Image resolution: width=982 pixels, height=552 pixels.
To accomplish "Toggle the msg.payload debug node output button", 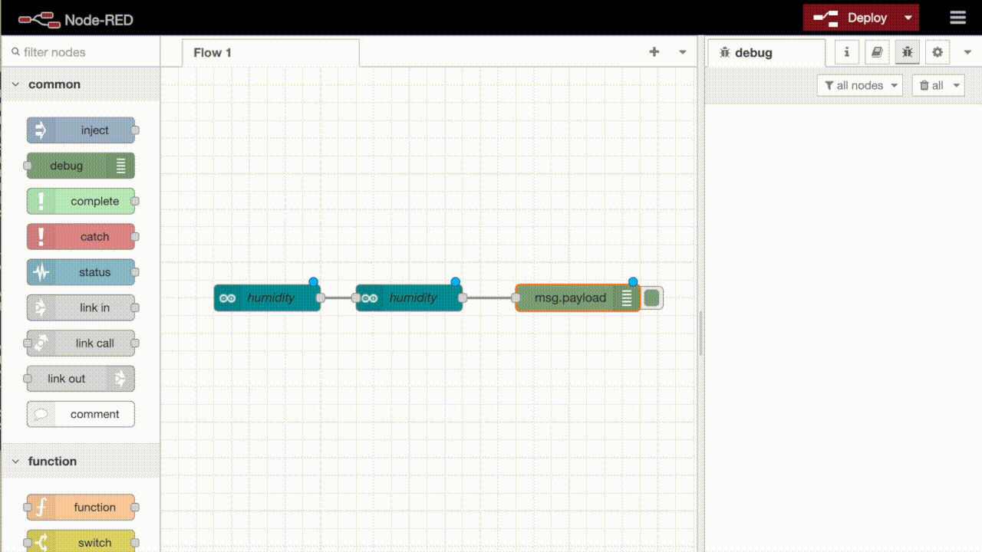I will point(651,297).
